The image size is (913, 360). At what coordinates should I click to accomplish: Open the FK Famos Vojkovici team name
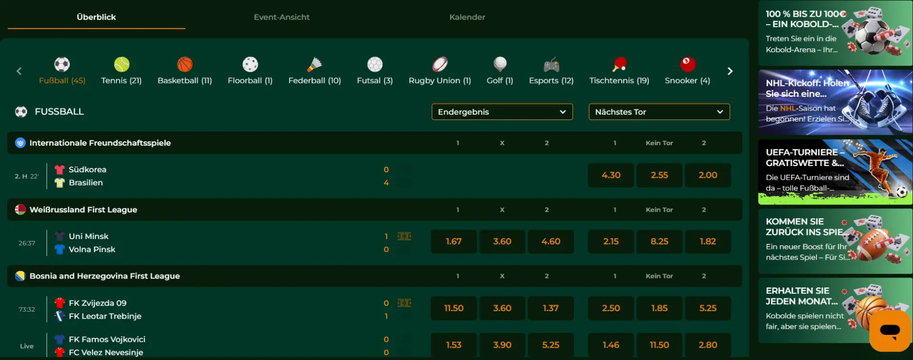click(x=107, y=339)
